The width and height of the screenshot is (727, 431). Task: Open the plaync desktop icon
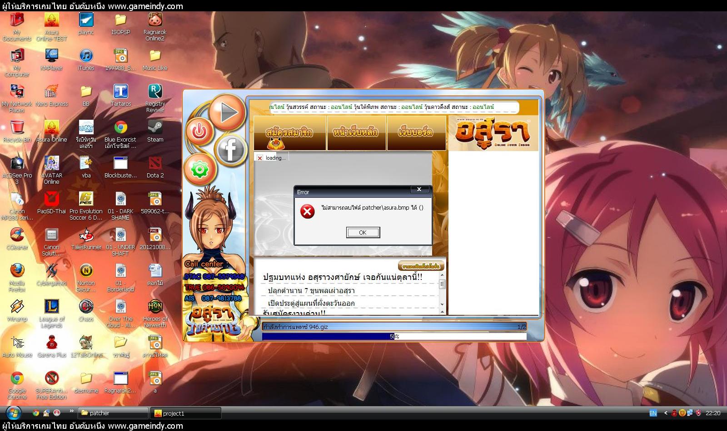pyautogui.click(x=86, y=24)
